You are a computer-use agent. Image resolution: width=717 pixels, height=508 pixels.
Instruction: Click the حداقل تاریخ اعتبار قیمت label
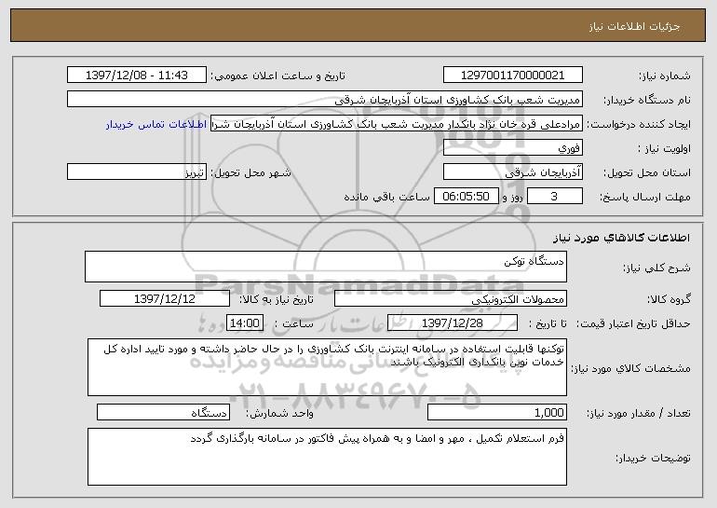click(x=633, y=323)
